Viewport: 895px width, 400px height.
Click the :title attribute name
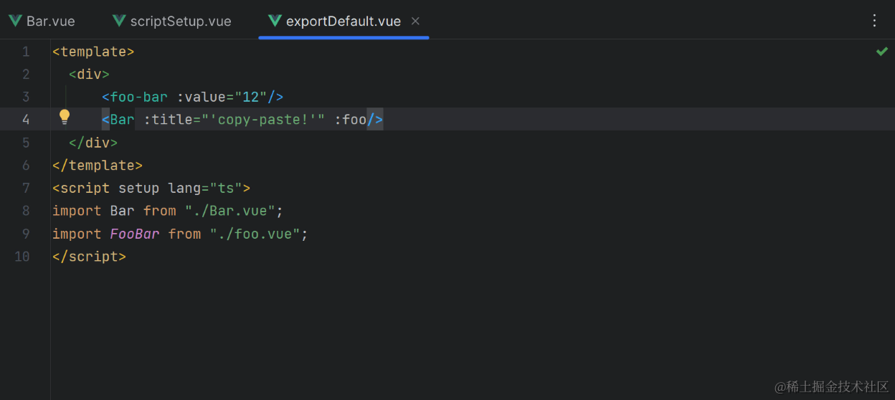[x=168, y=120]
